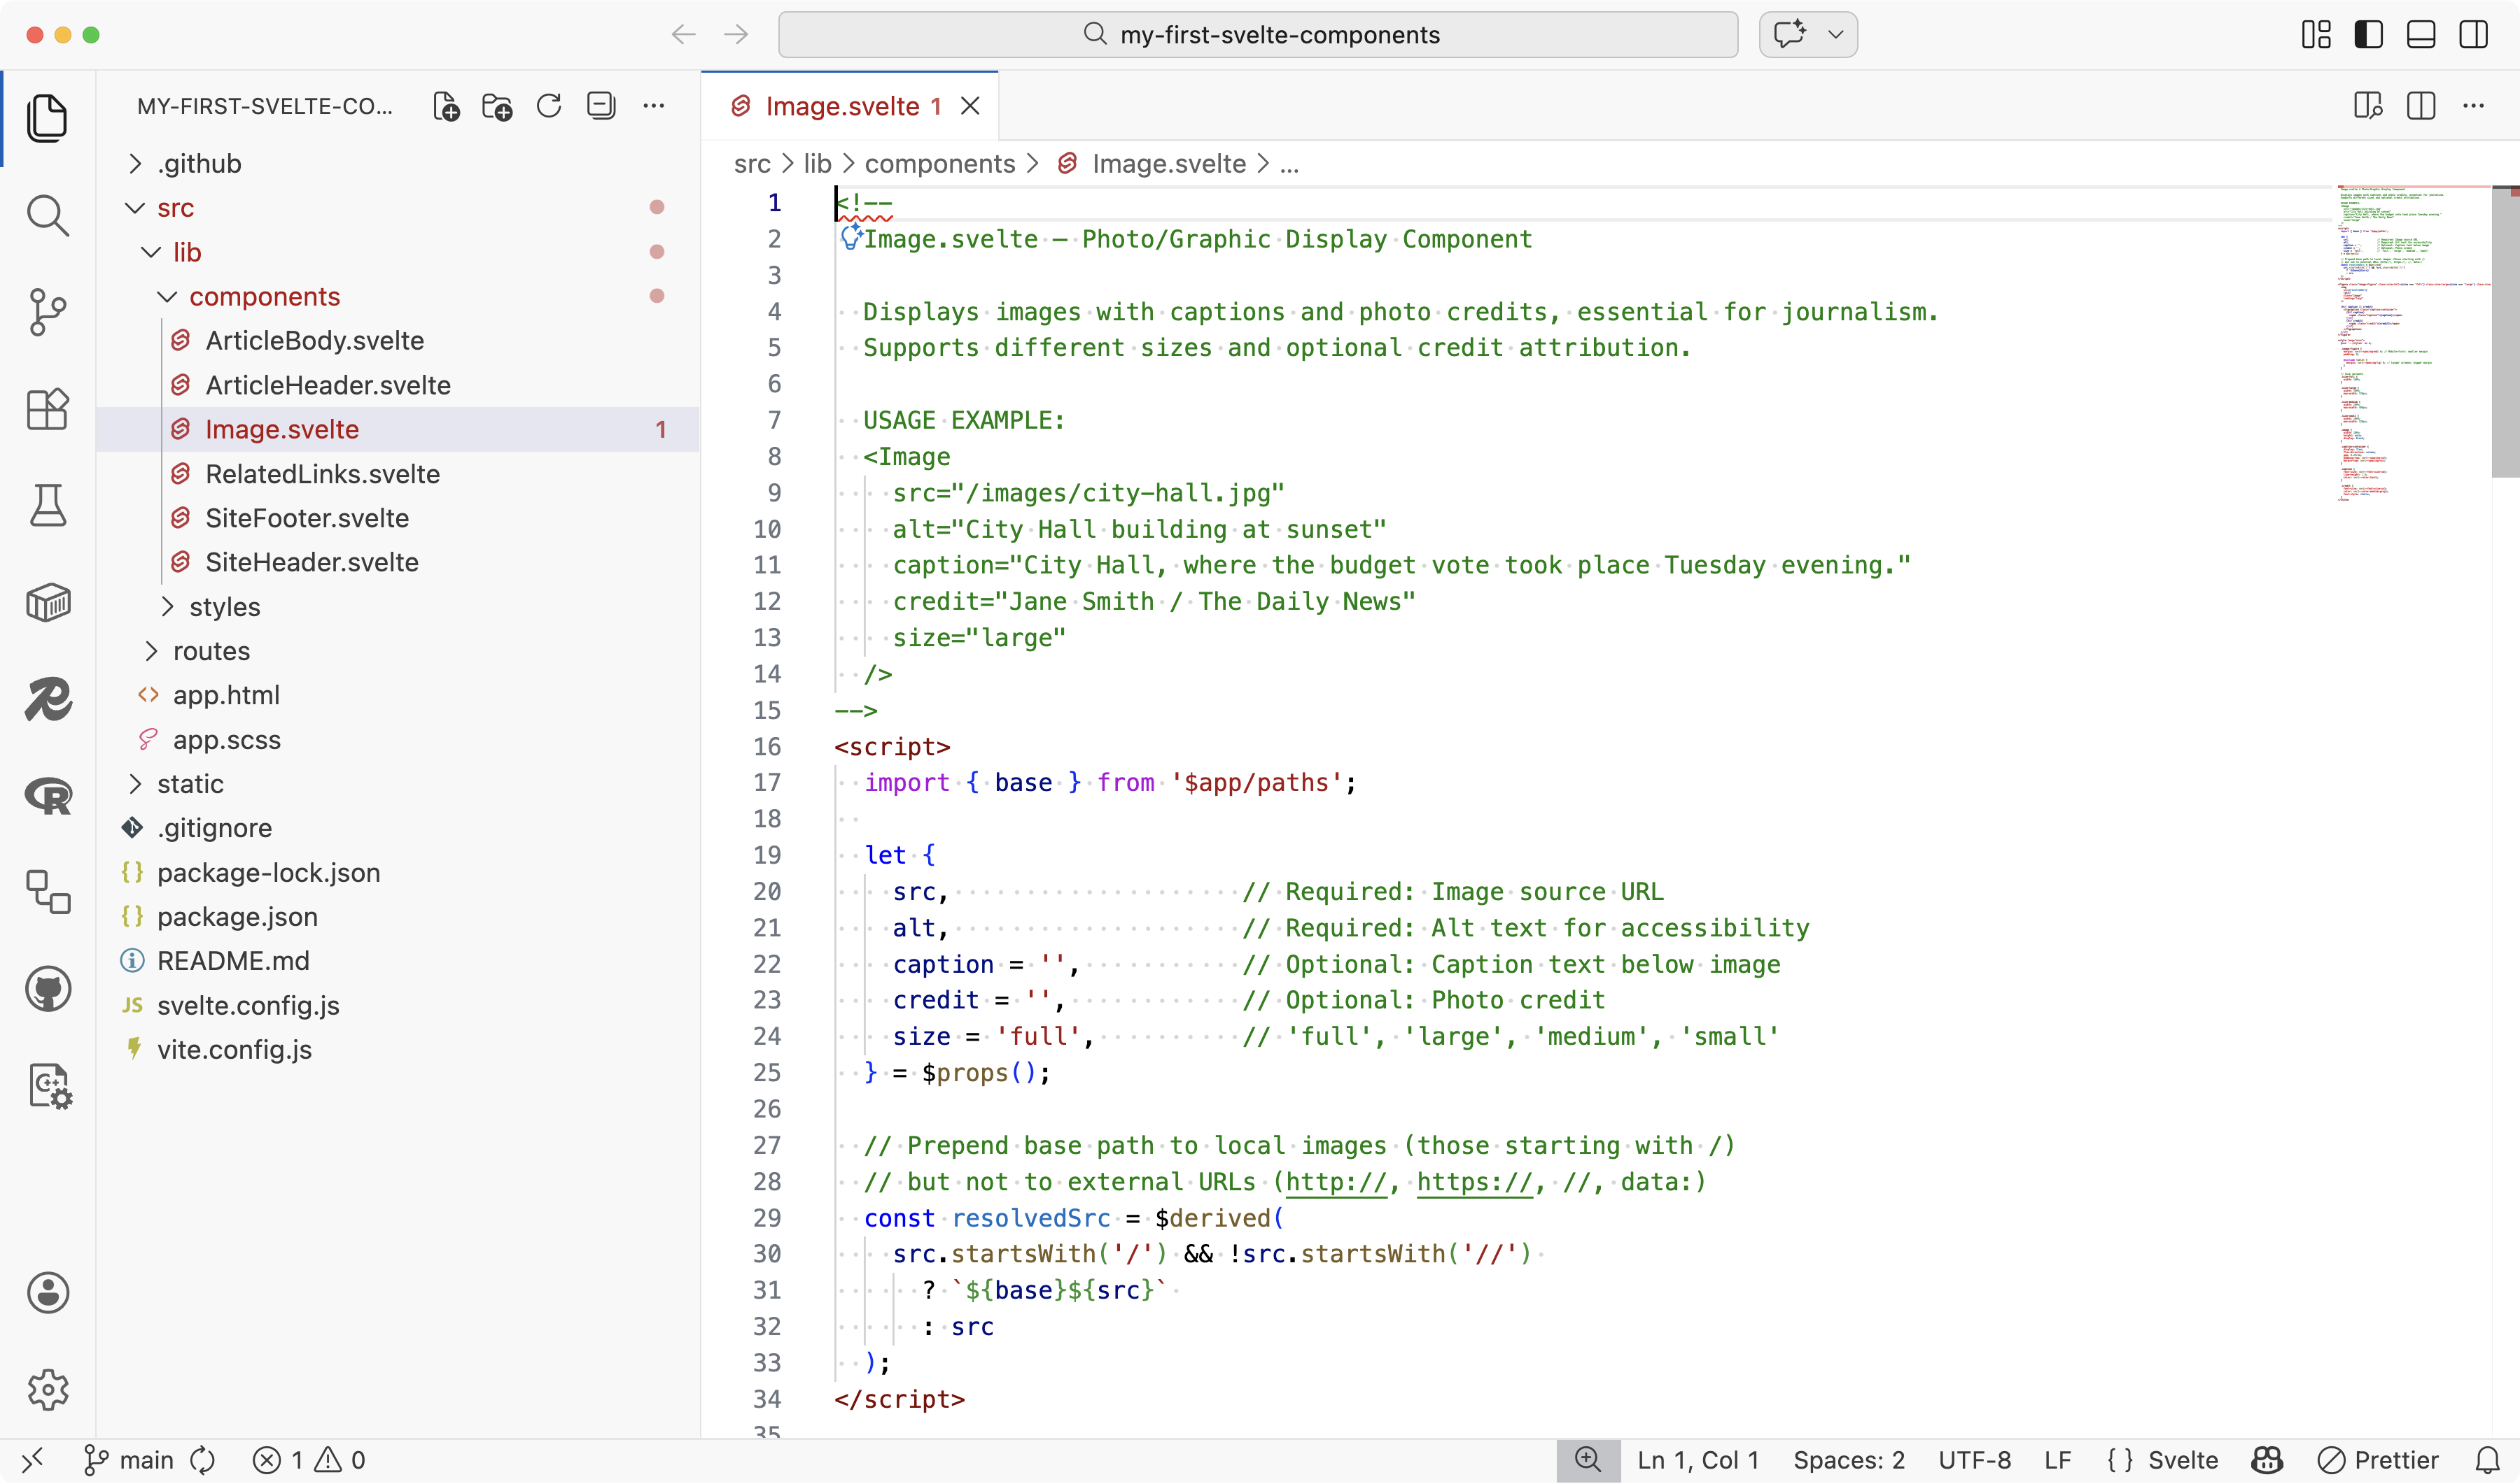Split the editor to the right
This screenshot has height=1484, width=2520.
tap(2421, 106)
